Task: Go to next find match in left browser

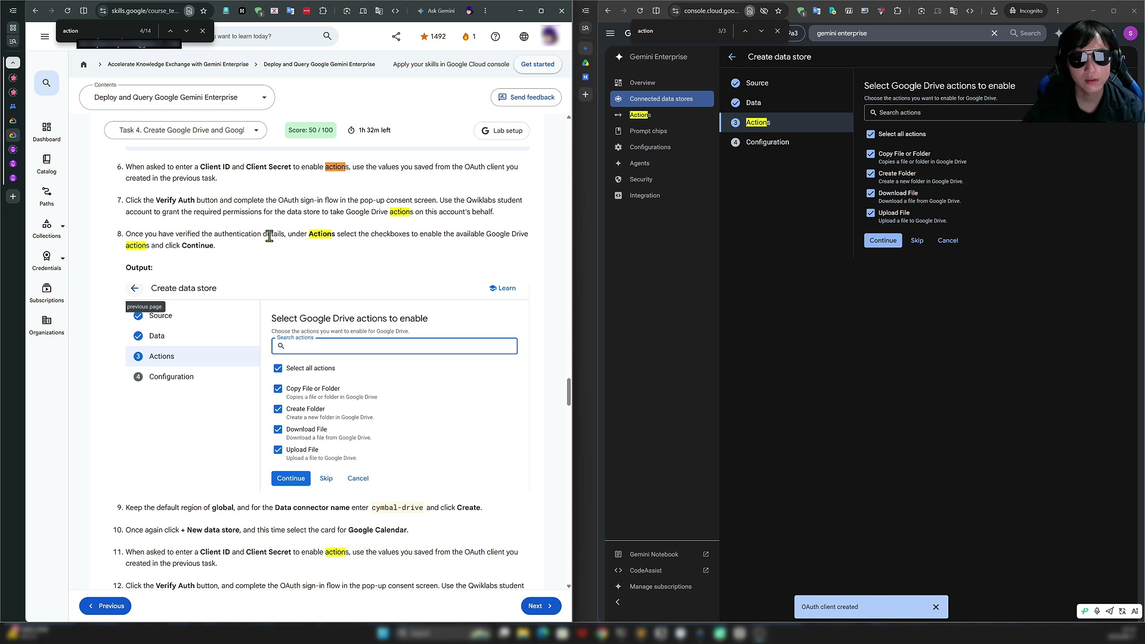Action: 186,30
